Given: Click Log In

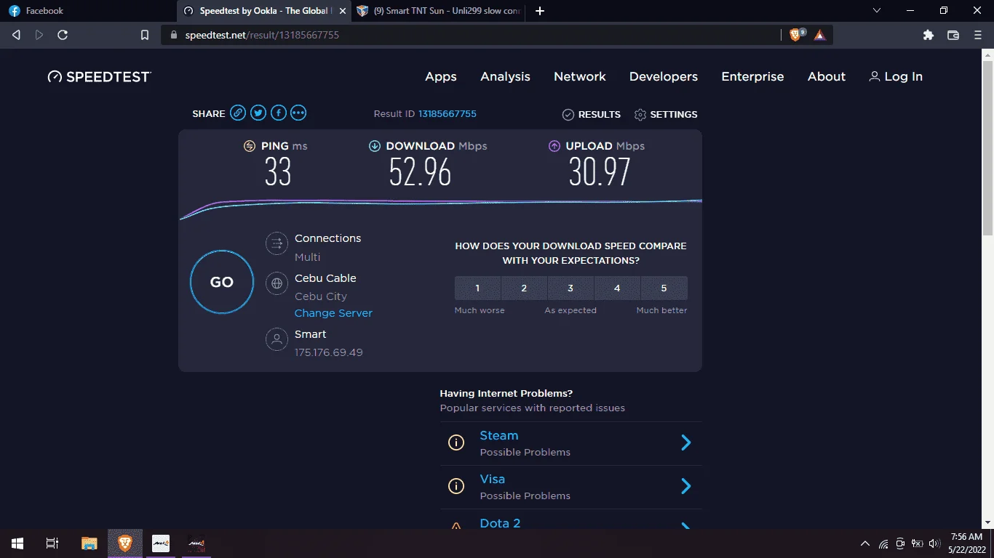Looking at the screenshot, I should pyautogui.click(x=896, y=76).
